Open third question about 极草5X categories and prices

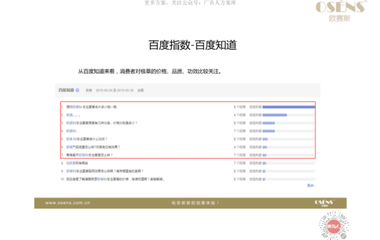point(102,123)
